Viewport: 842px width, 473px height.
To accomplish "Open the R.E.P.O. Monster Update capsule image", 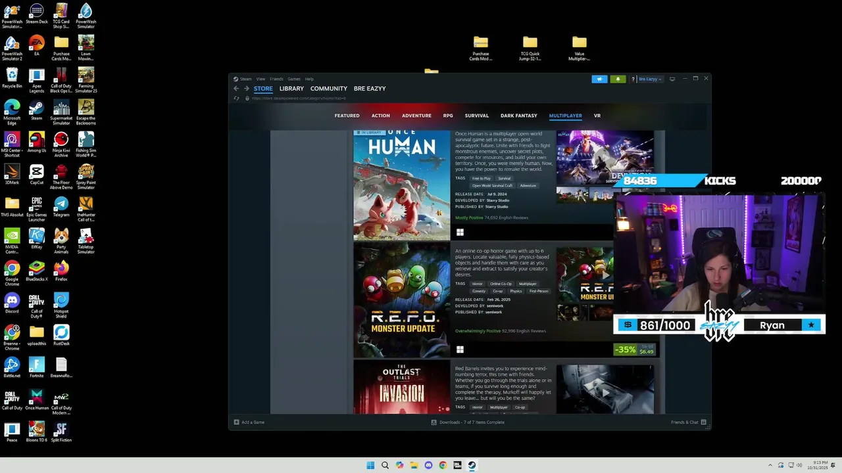I will point(402,300).
